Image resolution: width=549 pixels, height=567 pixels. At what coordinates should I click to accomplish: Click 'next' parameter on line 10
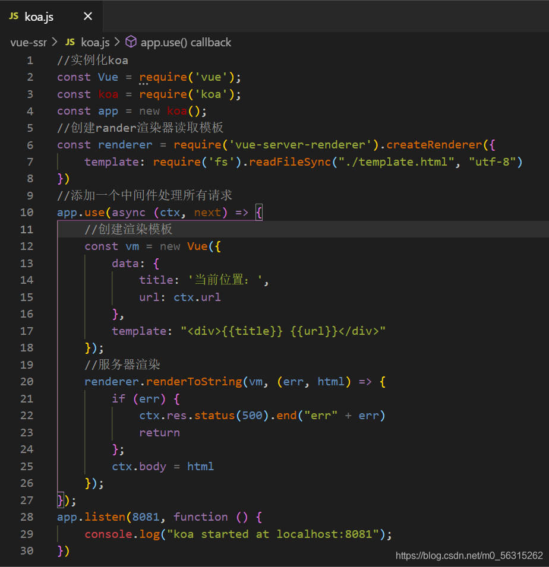pyautogui.click(x=207, y=213)
